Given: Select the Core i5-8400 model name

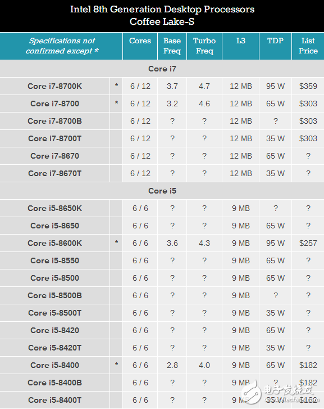Looking at the screenshot, I should (54, 365).
